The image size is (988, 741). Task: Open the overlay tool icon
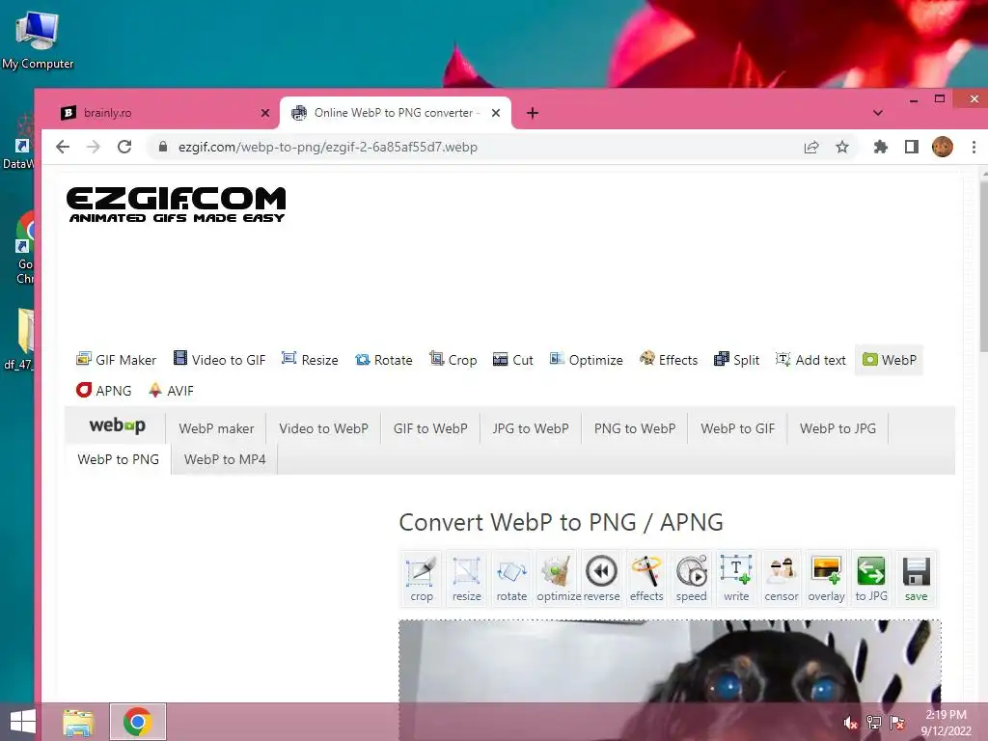point(826,579)
